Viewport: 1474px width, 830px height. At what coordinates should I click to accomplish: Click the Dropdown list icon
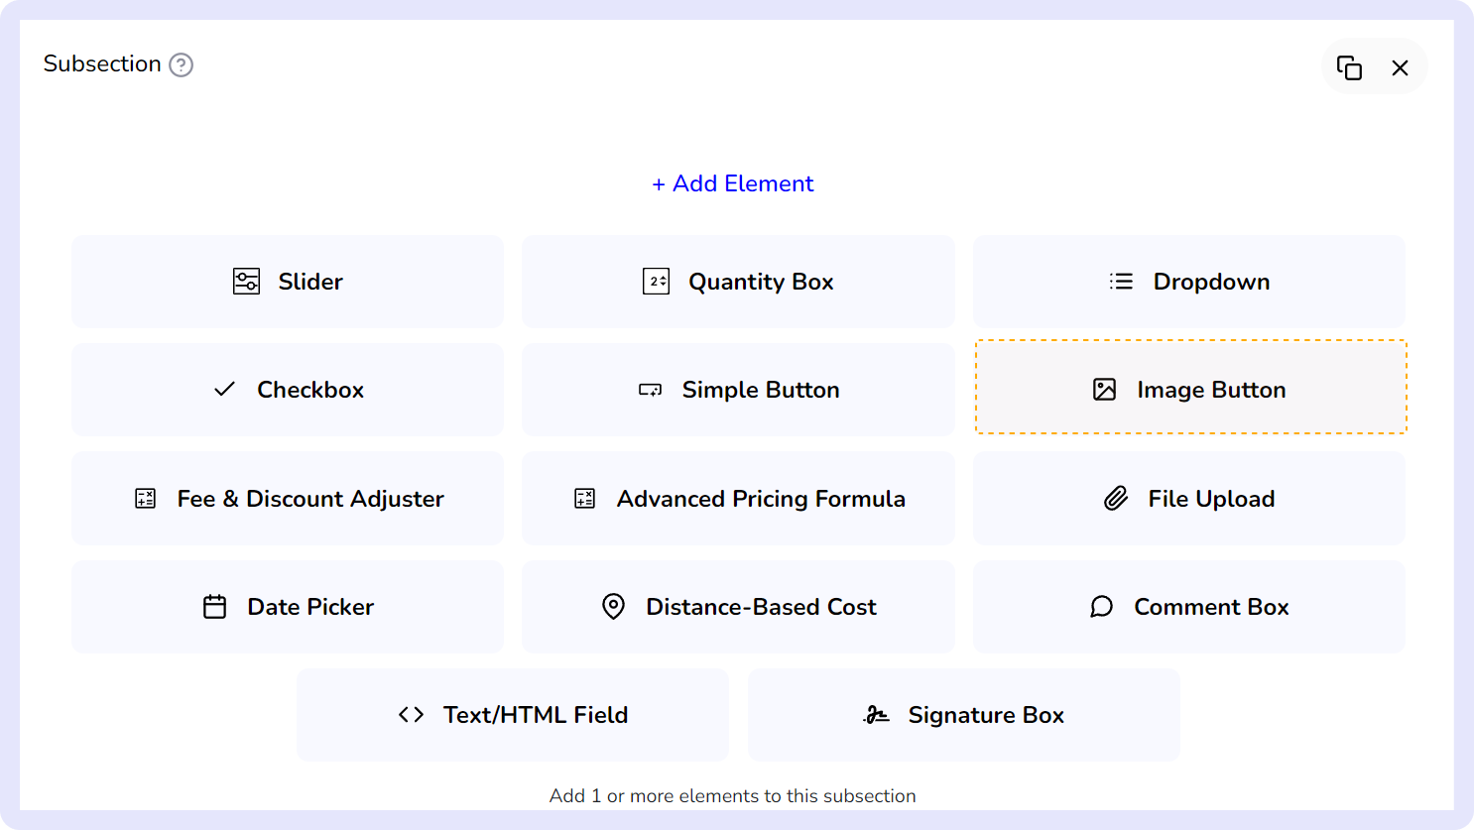coord(1121,282)
